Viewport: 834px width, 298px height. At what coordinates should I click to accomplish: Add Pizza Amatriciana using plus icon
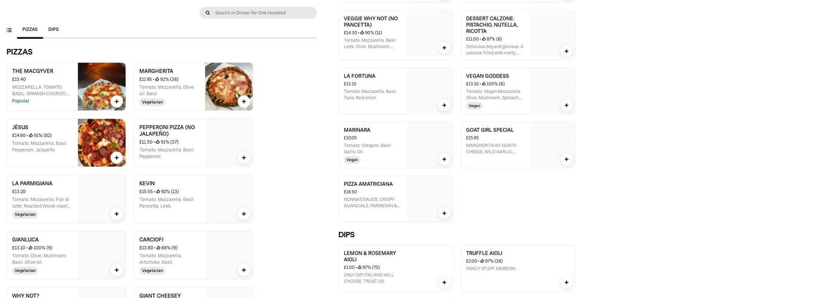click(444, 213)
